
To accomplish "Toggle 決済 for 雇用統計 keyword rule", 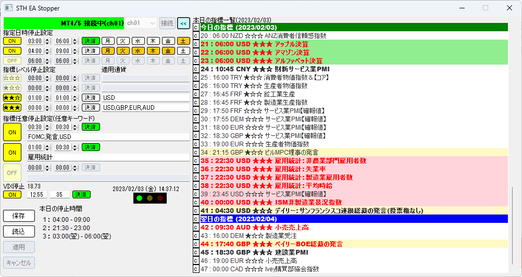I will click(x=91, y=147).
